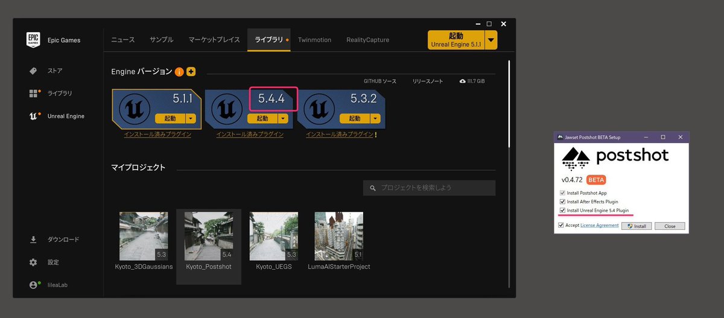Click the Unreal logo on 5.4.4 card
The image size is (724, 318).
[226, 109]
